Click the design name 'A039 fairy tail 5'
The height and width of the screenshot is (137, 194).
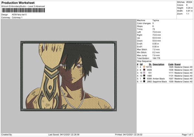coord(19,15)
